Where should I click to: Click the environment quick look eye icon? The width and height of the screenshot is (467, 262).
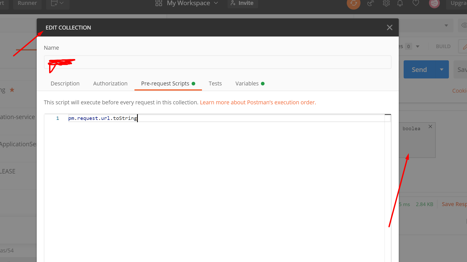(x=464, y=25)
